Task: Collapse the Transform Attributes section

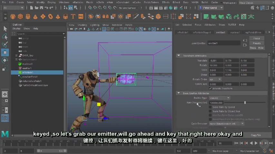Action: pos(179,56)
